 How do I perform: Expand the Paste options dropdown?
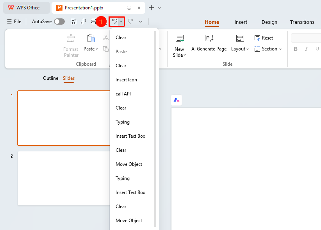[97, 49]
